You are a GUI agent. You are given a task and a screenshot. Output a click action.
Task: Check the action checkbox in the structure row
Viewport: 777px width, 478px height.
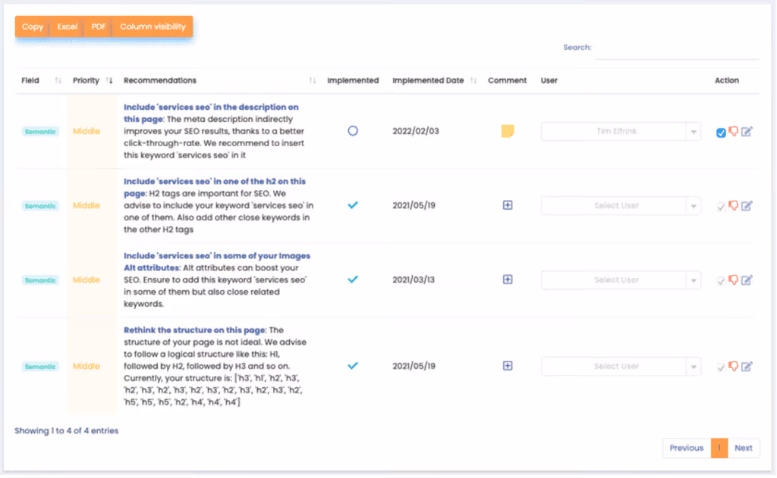[x=721, y=367]
